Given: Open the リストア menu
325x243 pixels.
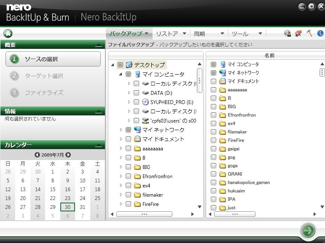Looking at the screenshot, I should pos(171,34).
